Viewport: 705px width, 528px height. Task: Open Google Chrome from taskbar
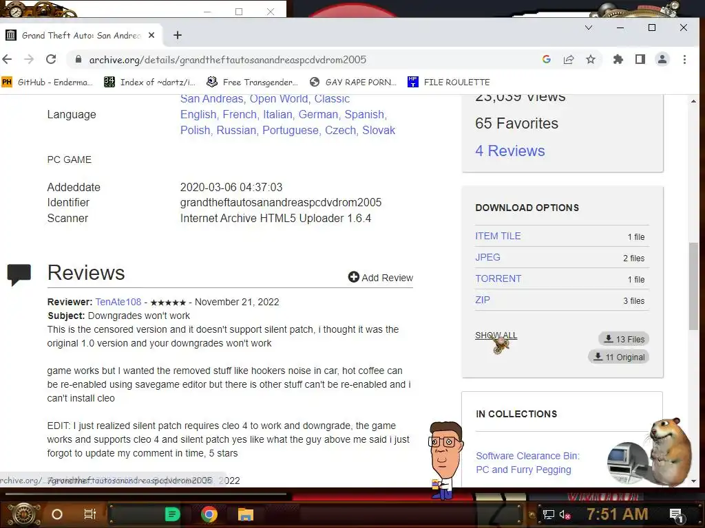click(209, 514)
